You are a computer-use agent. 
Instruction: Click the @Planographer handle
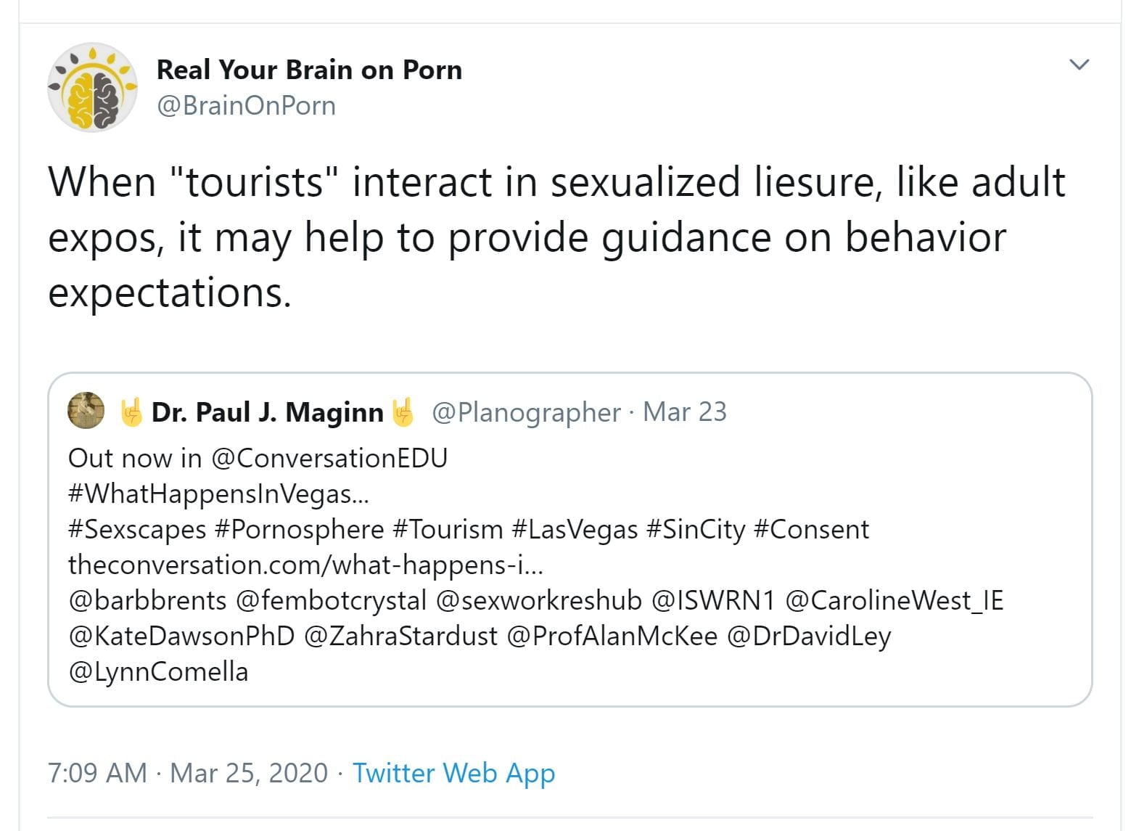coord(526,412)
